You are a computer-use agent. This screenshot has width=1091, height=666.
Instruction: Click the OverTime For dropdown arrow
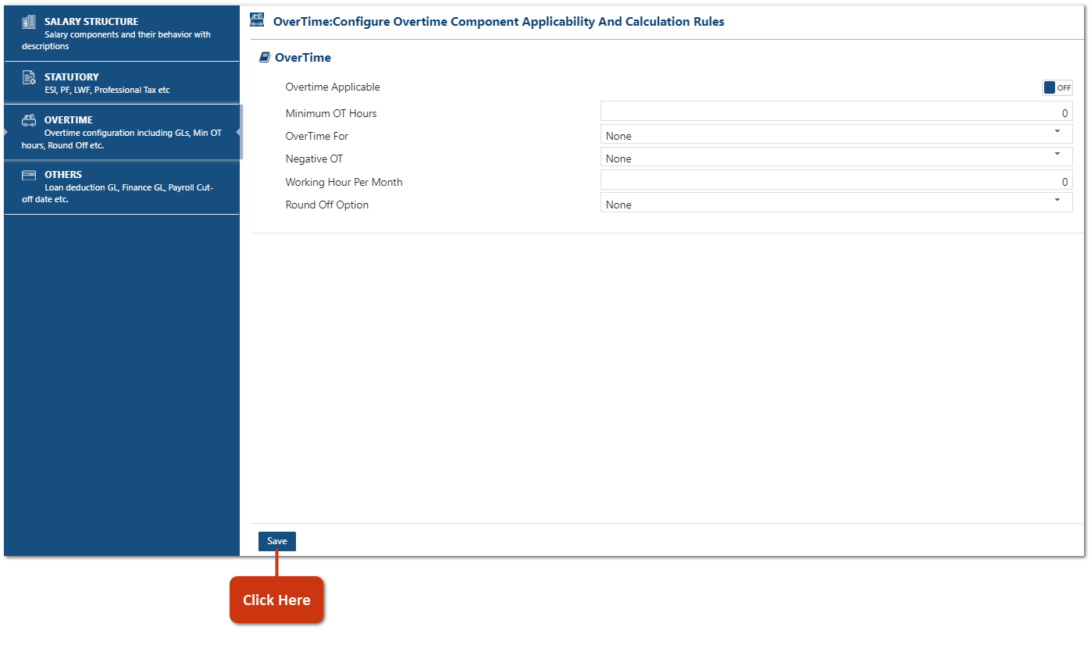pyautogui.click(x=1057, y=131)
